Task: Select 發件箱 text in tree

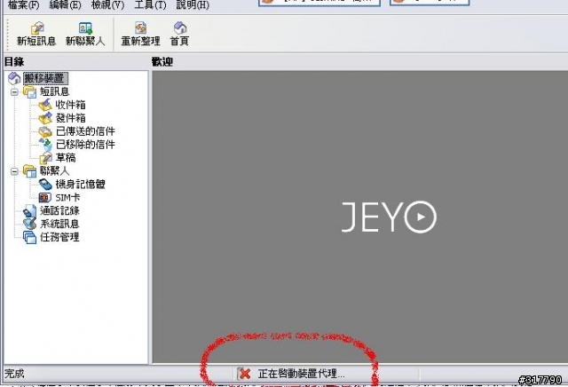Action: [71, 118]
